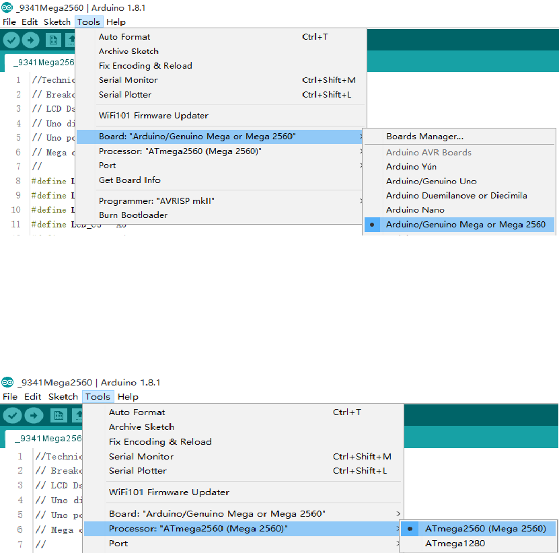Launch WiFi101 Firmware Updater in bottom menu
The image size is (559, 553).
[243, 492]
